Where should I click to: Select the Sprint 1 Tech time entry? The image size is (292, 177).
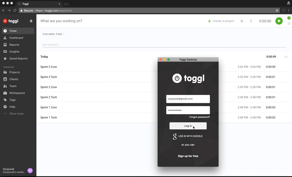[49, 117]
